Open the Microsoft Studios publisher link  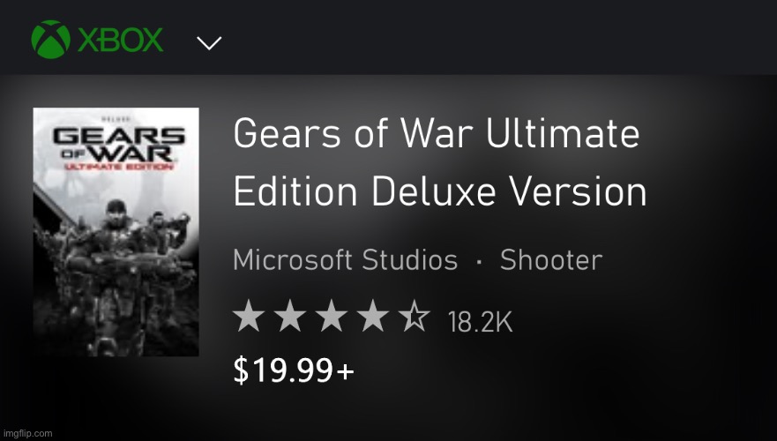coord(345,260)
